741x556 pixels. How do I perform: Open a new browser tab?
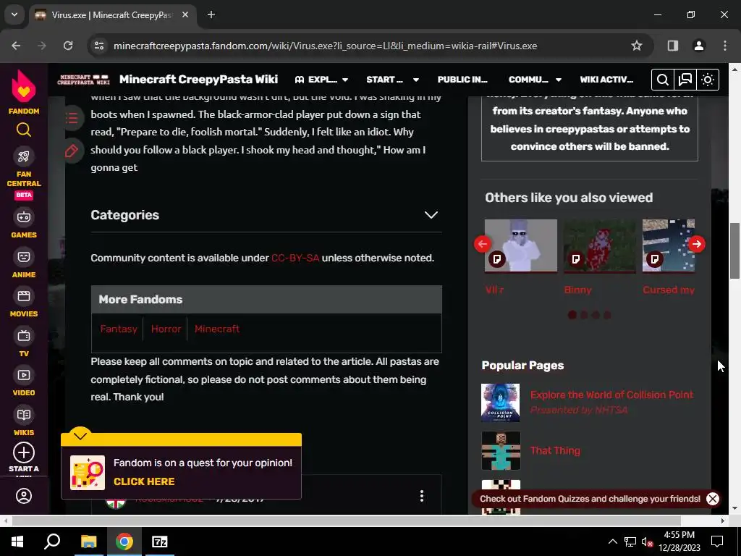211,14
